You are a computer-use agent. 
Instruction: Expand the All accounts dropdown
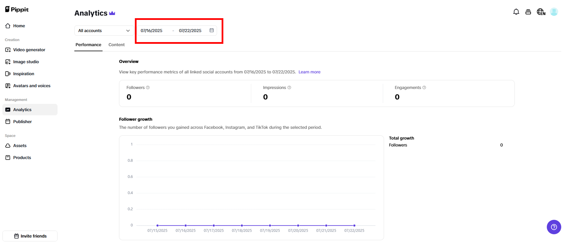tap(104, 31)
